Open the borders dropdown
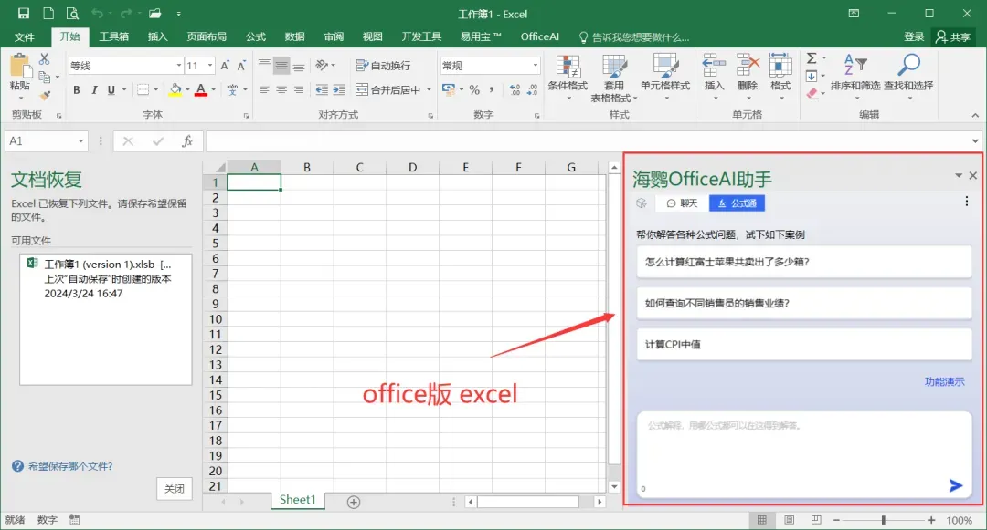 click(x=156, y=89)
